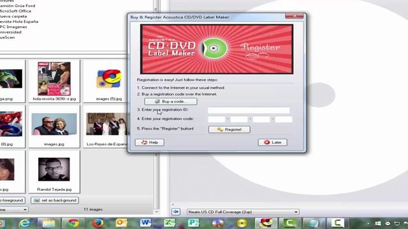
Task: Open Internet Explorer from the taskbar
Action: 25,223
